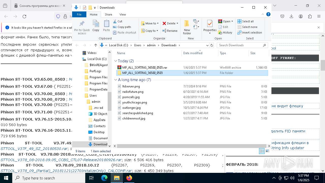Image resolution: width=325 pixels, height=183 pixels.
Task: Switch to Large icons view layout
Action: point(267,151)
